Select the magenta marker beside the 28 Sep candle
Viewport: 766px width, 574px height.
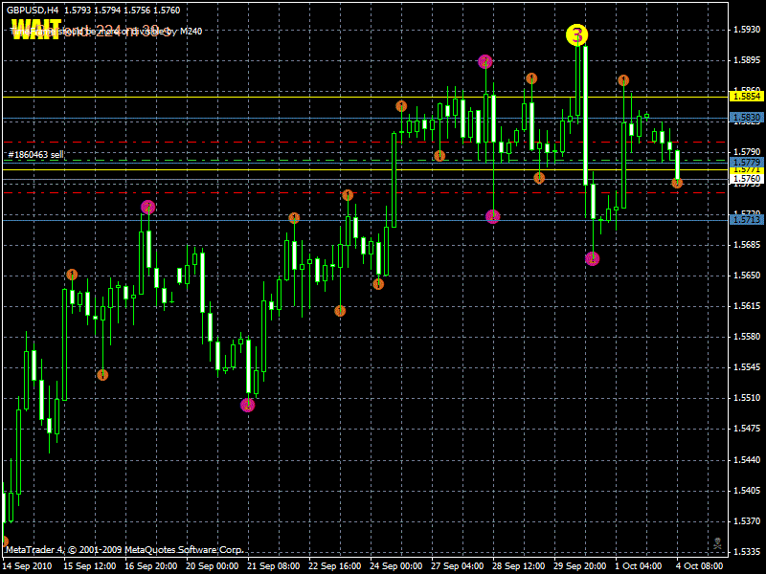point(491,218)
